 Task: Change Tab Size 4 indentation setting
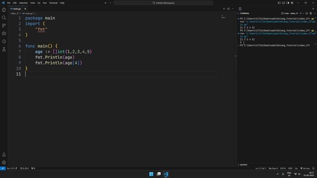tap(273, 168)
